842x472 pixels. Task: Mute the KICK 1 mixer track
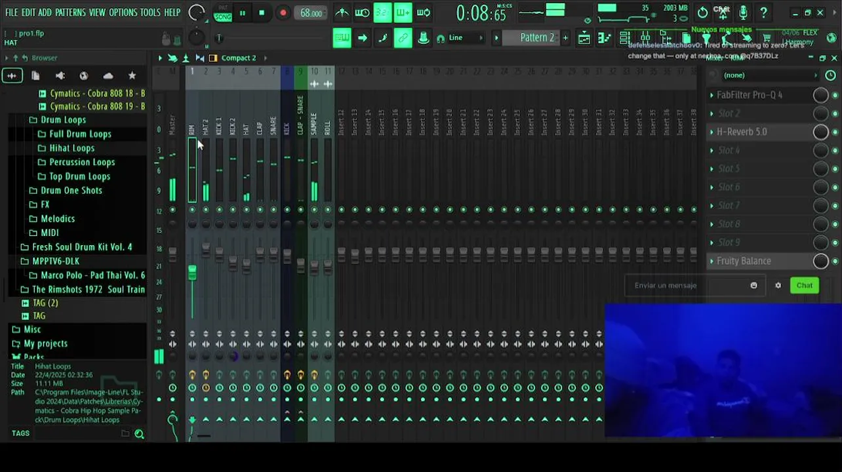click(219, 210)
